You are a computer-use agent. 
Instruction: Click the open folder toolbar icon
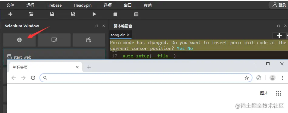coord(31,14)
